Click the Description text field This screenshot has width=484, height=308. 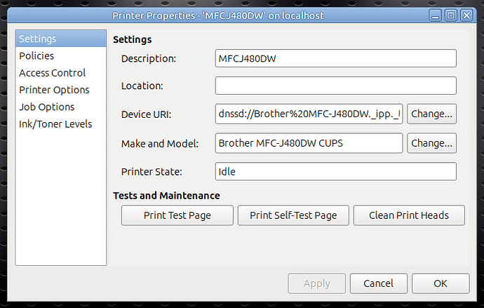pyautogui.click(x=335, y=58)
